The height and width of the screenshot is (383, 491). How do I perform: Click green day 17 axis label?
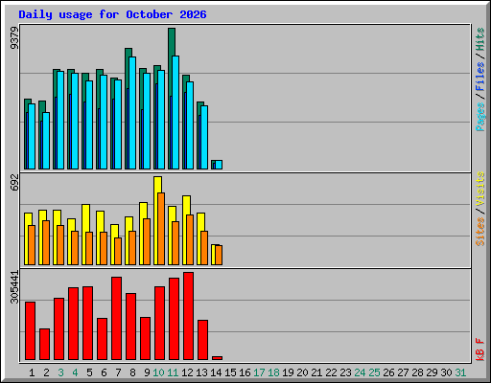259,372
